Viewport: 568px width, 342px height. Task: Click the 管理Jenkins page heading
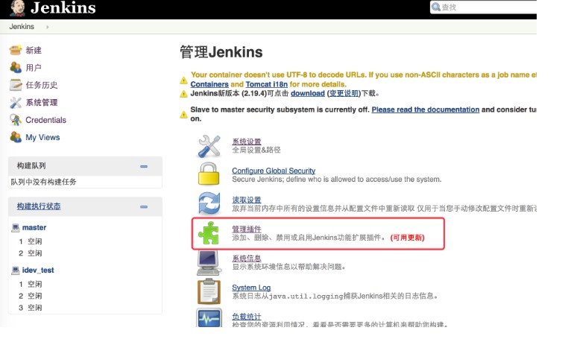tap(221, 52)
